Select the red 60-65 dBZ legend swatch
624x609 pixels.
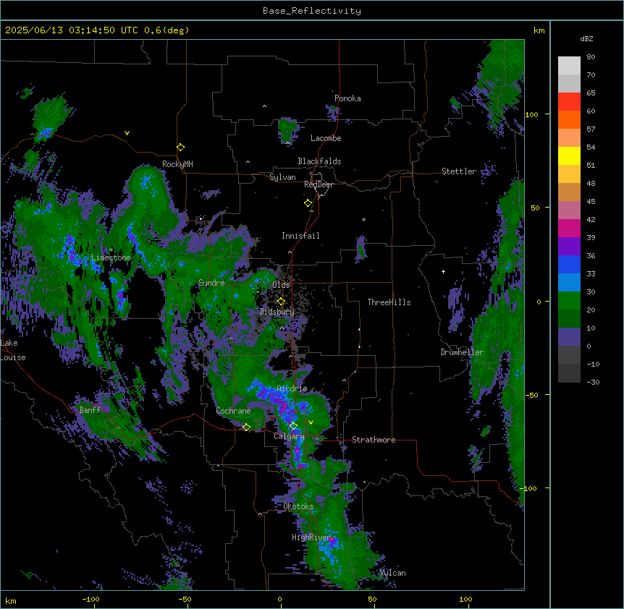pyautogui.click(x=569, y=102)
